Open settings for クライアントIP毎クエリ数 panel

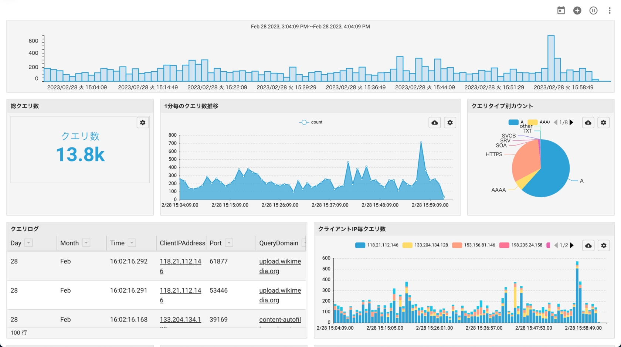coord(604,245)
